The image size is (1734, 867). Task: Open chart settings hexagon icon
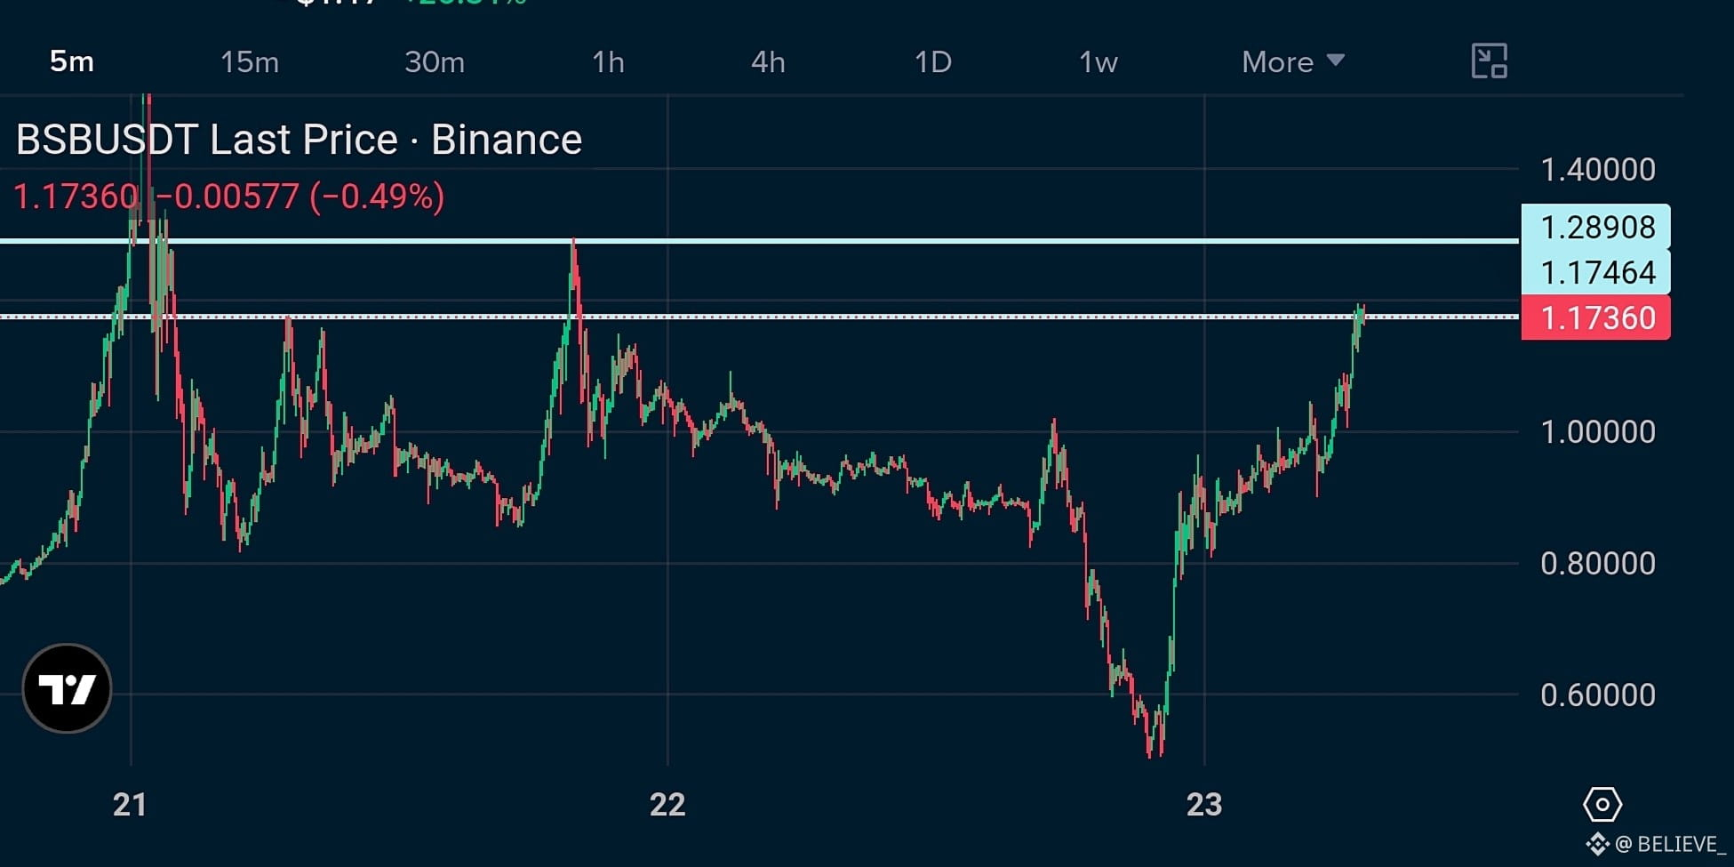pos(1602,805)
